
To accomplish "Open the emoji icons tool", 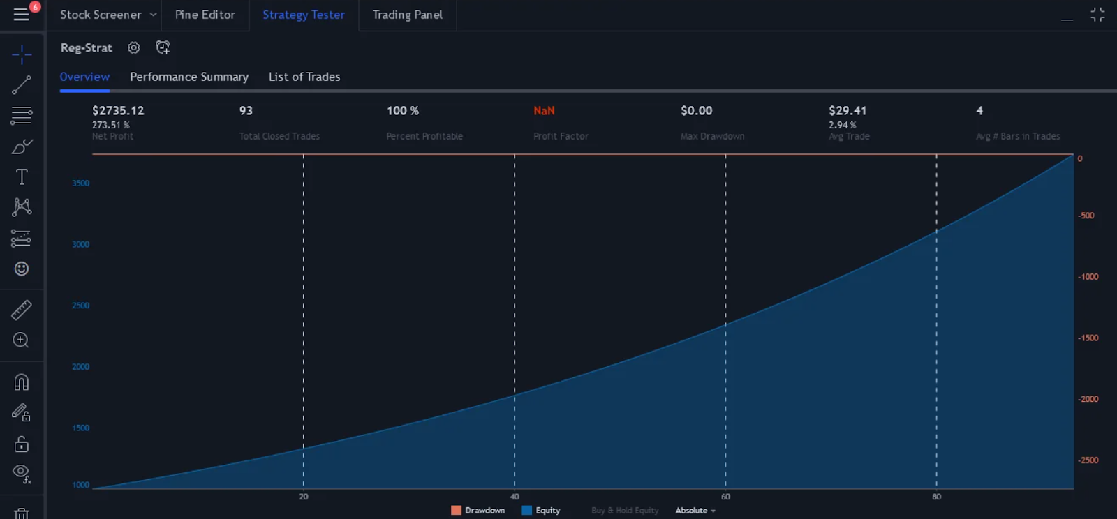I will point(22,269).
